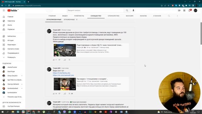
Task: Activate voice search microphone
Action: (133, 10)
